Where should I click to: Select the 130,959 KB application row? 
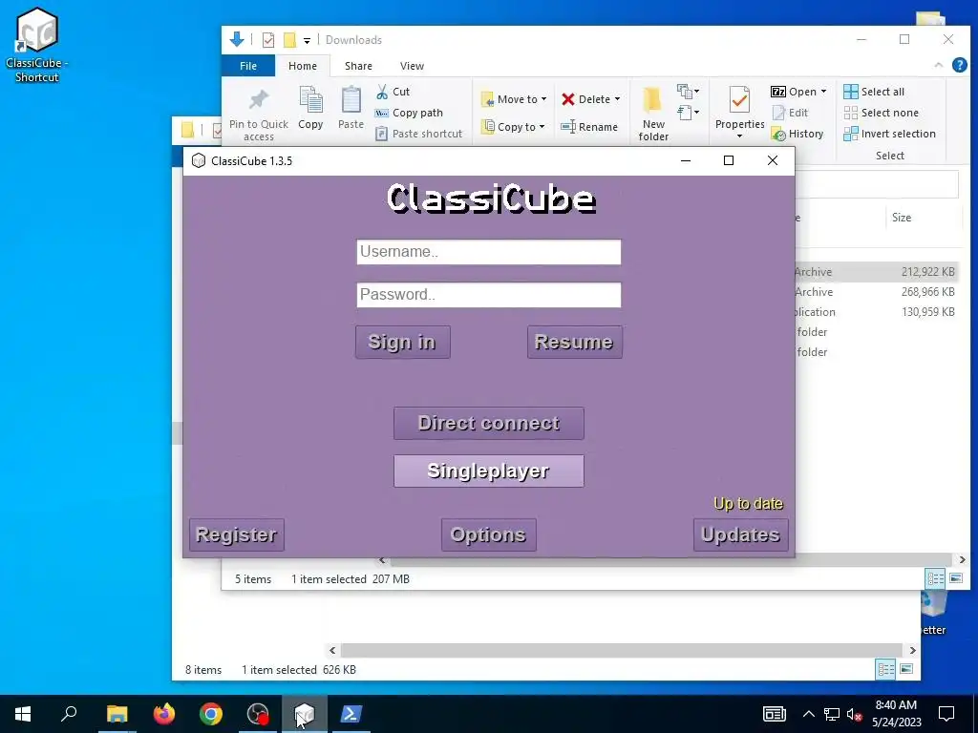coord(877,312)
